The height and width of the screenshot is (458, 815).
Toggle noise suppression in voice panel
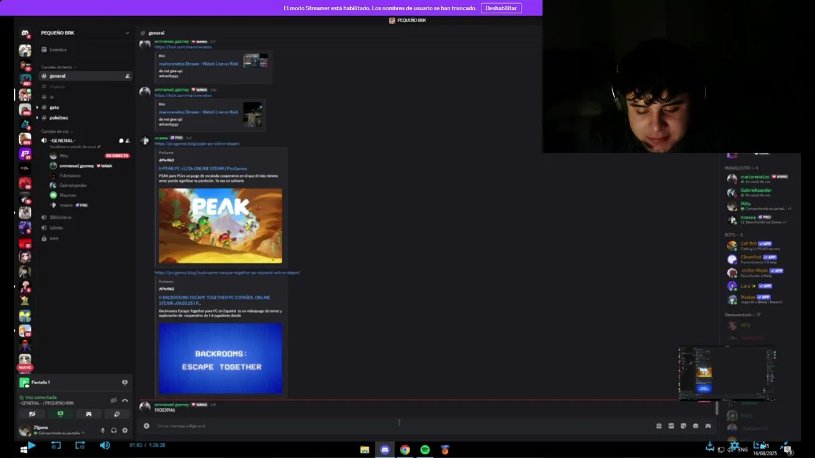[x=113, y=400]
